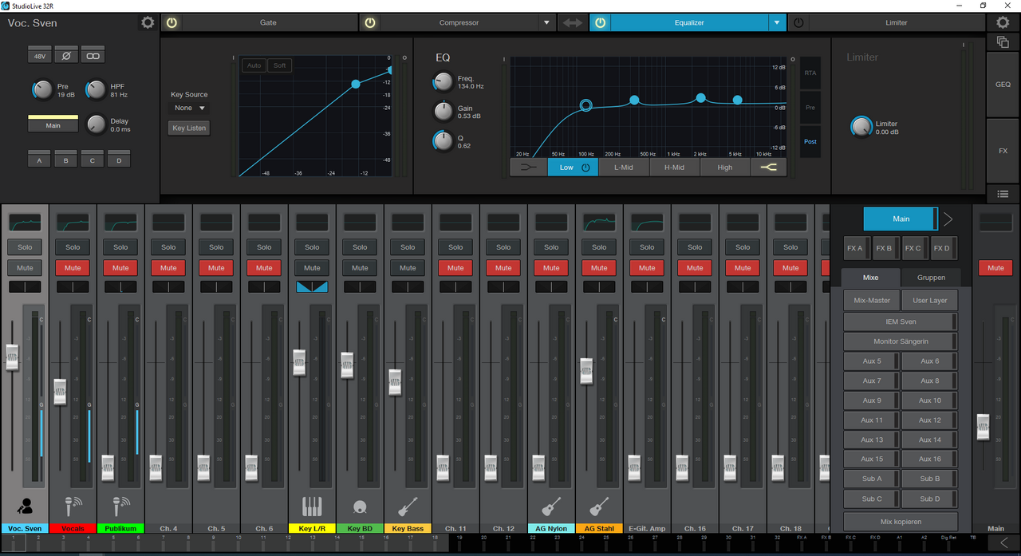Select the Vocals microphone icon
The image size is (1021, 556).
pos(73,505)
